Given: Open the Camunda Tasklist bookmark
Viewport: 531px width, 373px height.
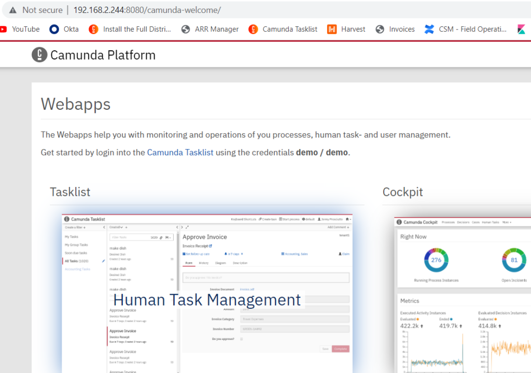Looking at the screenshot, I should tap(283, 30).
